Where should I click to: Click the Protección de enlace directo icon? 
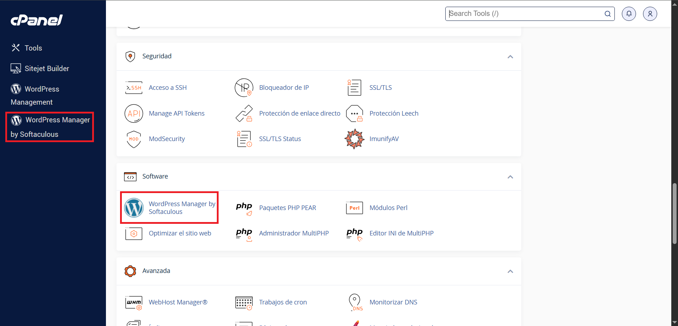click(244, 113)
